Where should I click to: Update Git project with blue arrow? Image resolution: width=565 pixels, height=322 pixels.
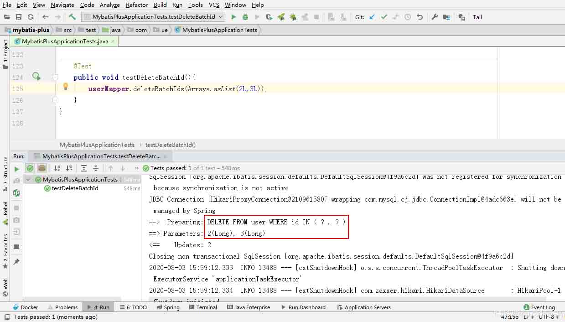click(x=372, y=17)
